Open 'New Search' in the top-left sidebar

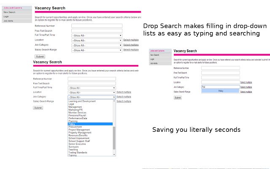[17, 12]
